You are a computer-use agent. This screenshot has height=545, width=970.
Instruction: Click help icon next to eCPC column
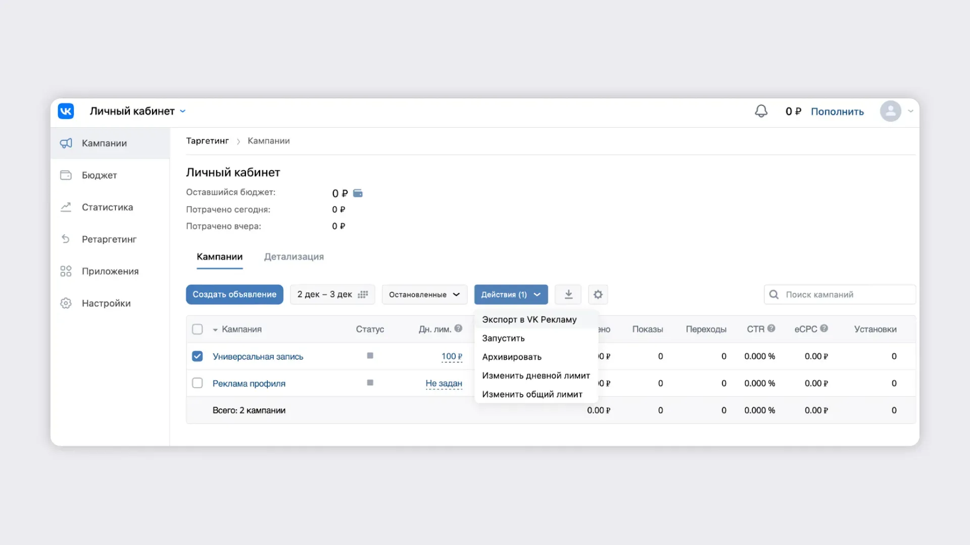coord(824,329)
